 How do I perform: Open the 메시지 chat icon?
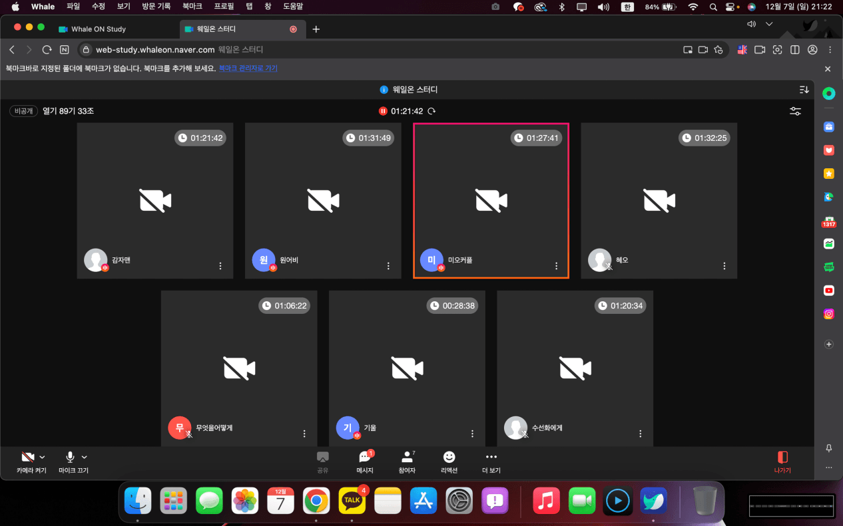point(364,458)
